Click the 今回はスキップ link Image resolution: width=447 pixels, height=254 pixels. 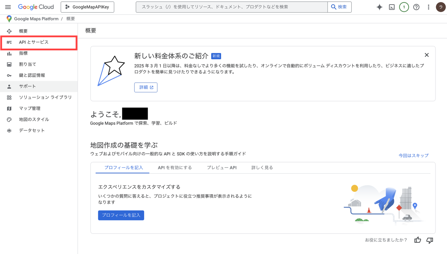(413, 155)
